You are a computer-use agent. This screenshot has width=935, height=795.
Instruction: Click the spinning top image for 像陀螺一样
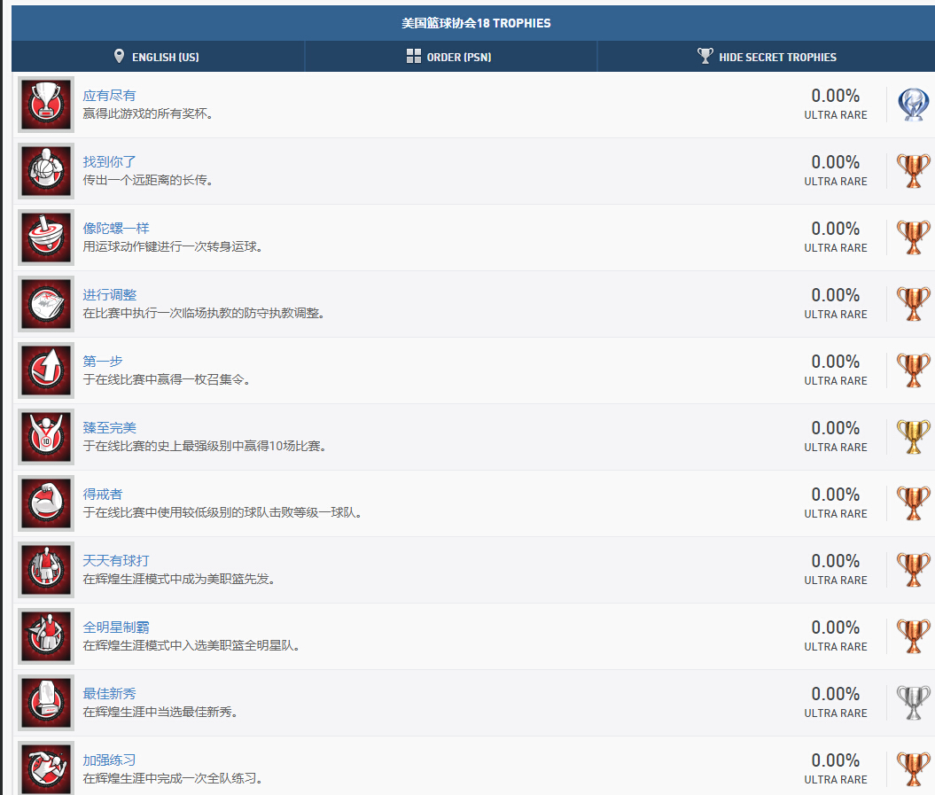tap(46, 238)
